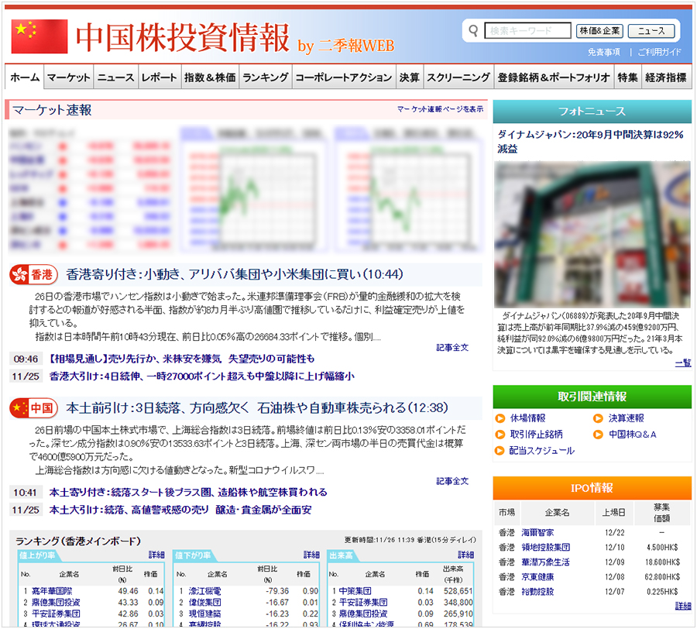Open 嘉年華国際 in the gainers ranking
The width and height of the screenshot is (697, 629).
[52, 591]
